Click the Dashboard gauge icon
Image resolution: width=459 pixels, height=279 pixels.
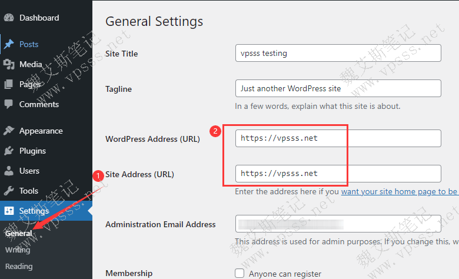[9, 18]
